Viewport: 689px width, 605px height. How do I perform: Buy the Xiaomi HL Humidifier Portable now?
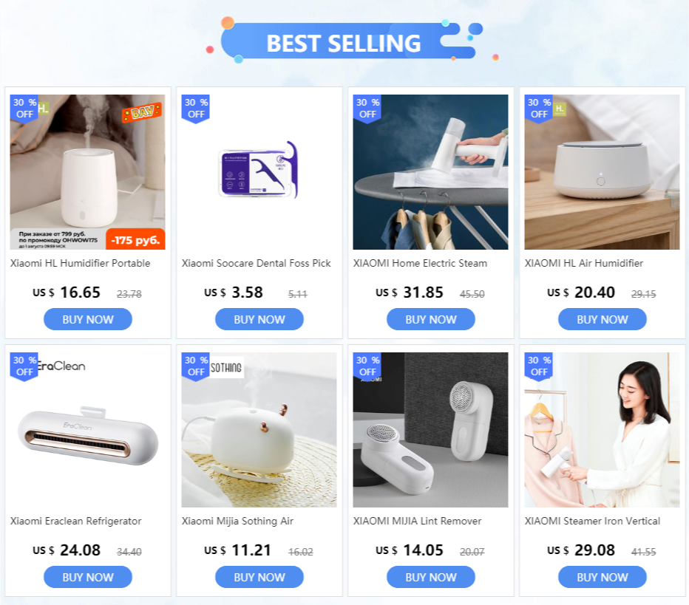pos(88,319)
